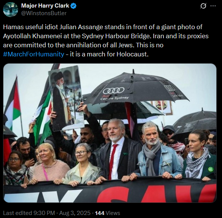This screenshot has height=218, width=222.
Task: Open the Aug 3, 2025 date permalink
Action: coord(75,213)
